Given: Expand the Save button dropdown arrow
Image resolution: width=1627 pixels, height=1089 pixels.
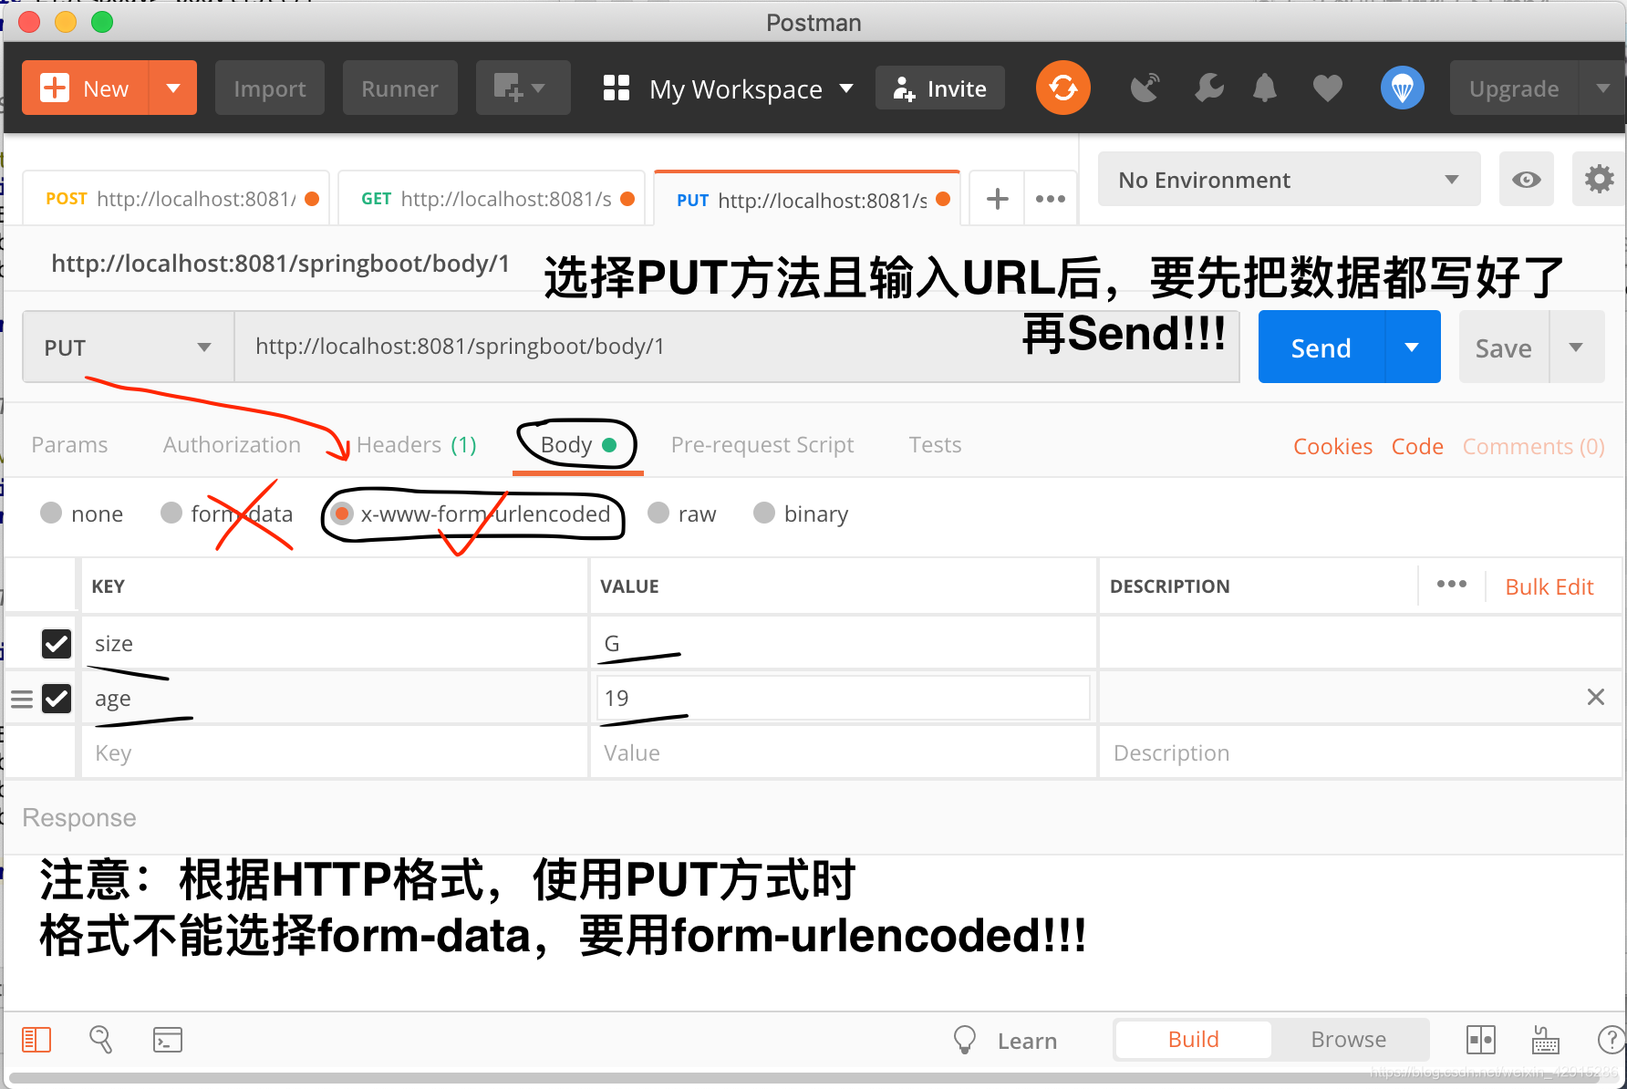Looking at the screenshot, I should [x=1576, y=347].
